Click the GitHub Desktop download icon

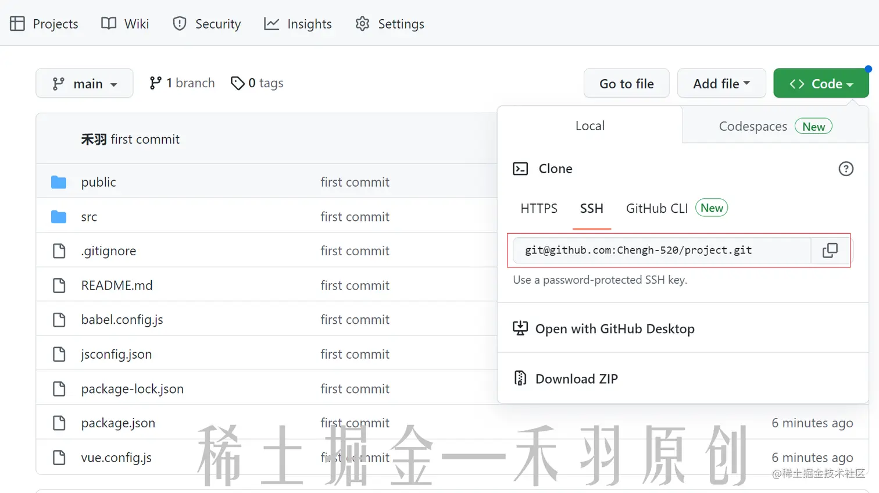pos(520,328)
